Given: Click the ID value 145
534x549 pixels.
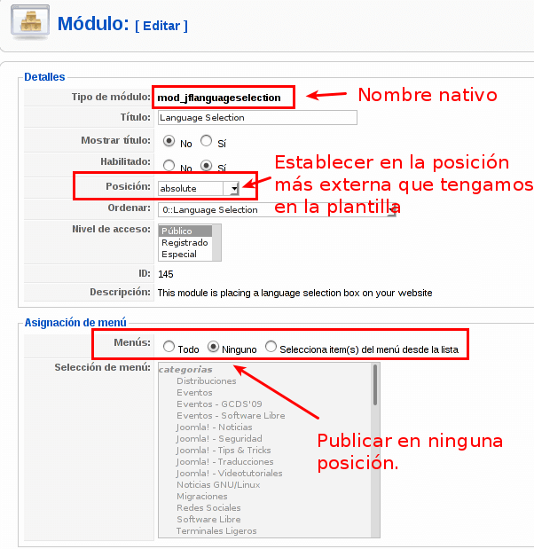Looking at the screenshot, I should point(166,274).
